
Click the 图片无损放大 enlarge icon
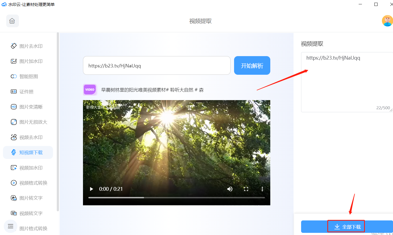14,122
